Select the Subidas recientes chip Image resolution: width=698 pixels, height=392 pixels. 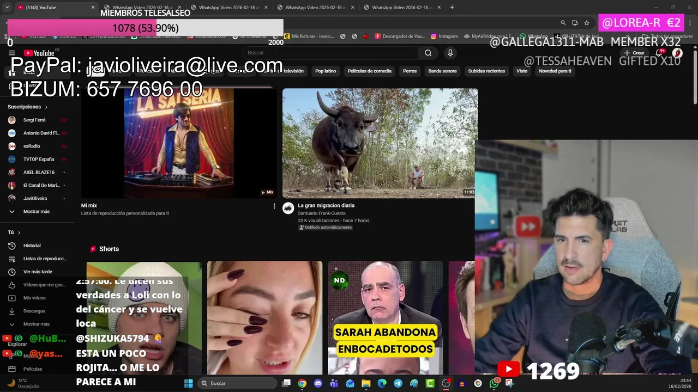tap(486, 71)
